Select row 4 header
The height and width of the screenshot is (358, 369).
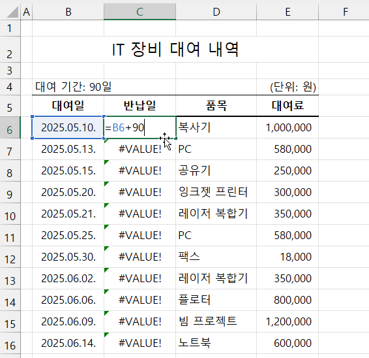click(10, 87)
